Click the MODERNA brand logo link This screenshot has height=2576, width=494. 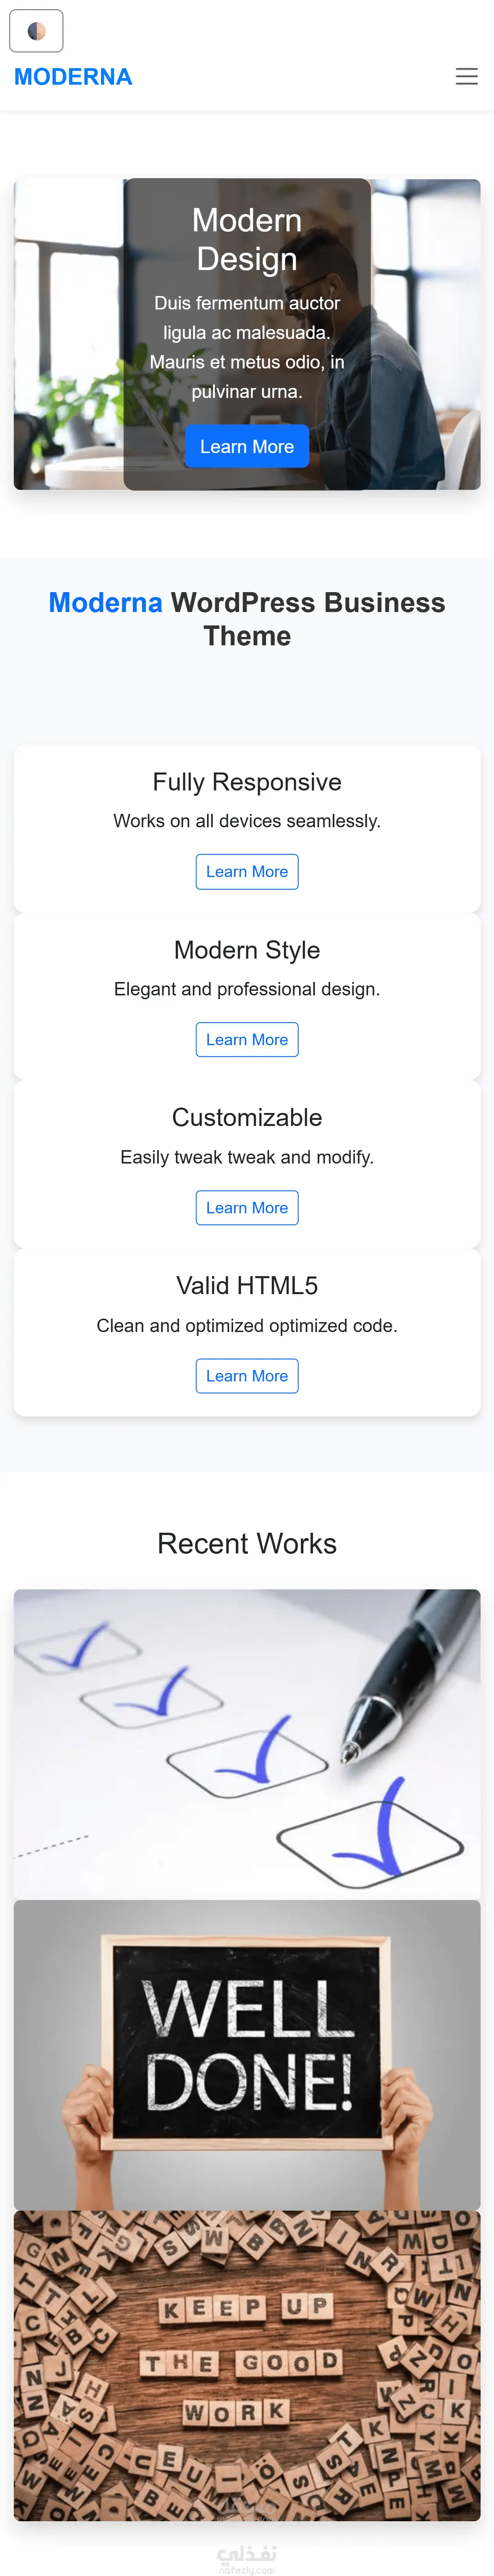point(73,77)
